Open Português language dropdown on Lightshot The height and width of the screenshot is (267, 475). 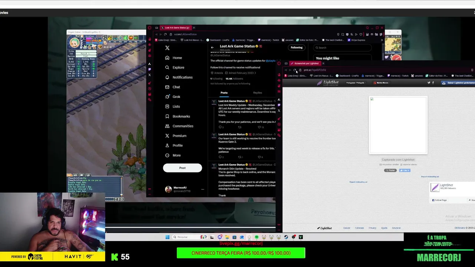356,83
